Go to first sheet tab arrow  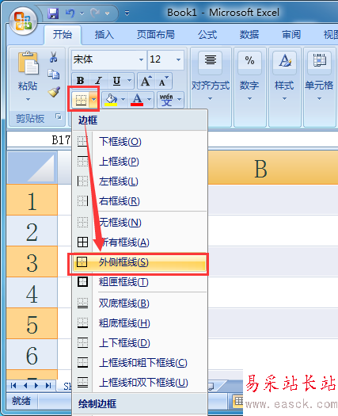13,385
